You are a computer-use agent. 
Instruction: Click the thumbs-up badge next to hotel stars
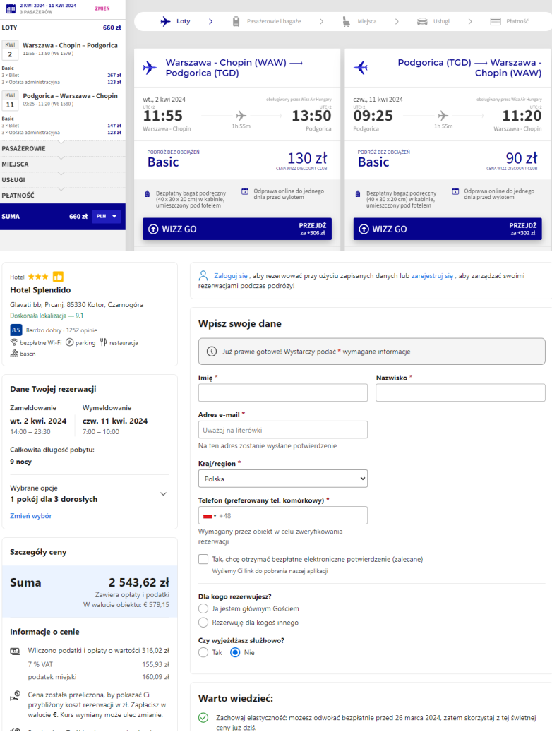[x=58, y=277]
